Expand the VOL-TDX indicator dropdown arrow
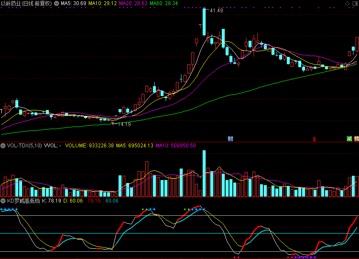Screen dimensions: 359x259 coord(3,146)
